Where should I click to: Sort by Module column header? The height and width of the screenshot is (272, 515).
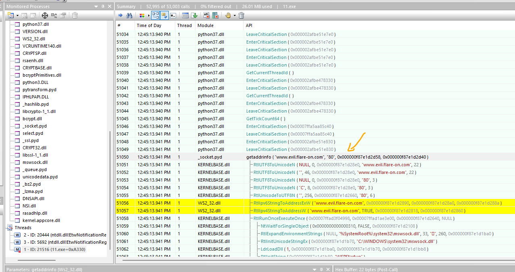click(x=219, y=25)
